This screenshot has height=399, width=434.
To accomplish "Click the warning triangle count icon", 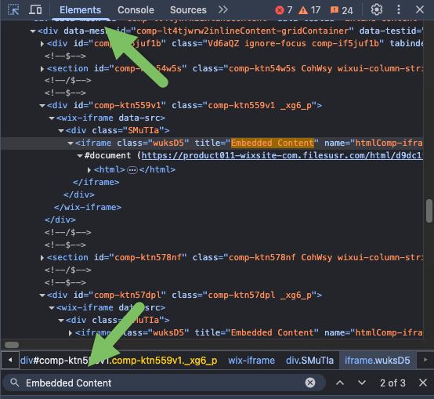I will click(x=303, y=10).
